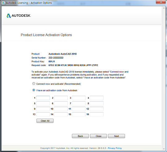
Task: Click activation code field 12
Action: 96,109
